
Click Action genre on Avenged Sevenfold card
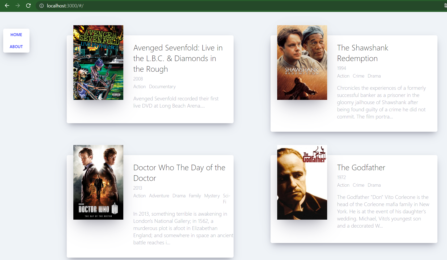140,87
